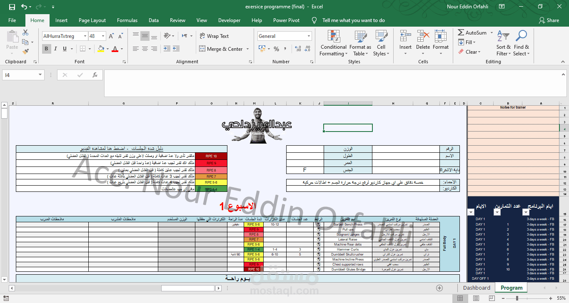Toggle Center horizontal alignment

coord(145,49)
